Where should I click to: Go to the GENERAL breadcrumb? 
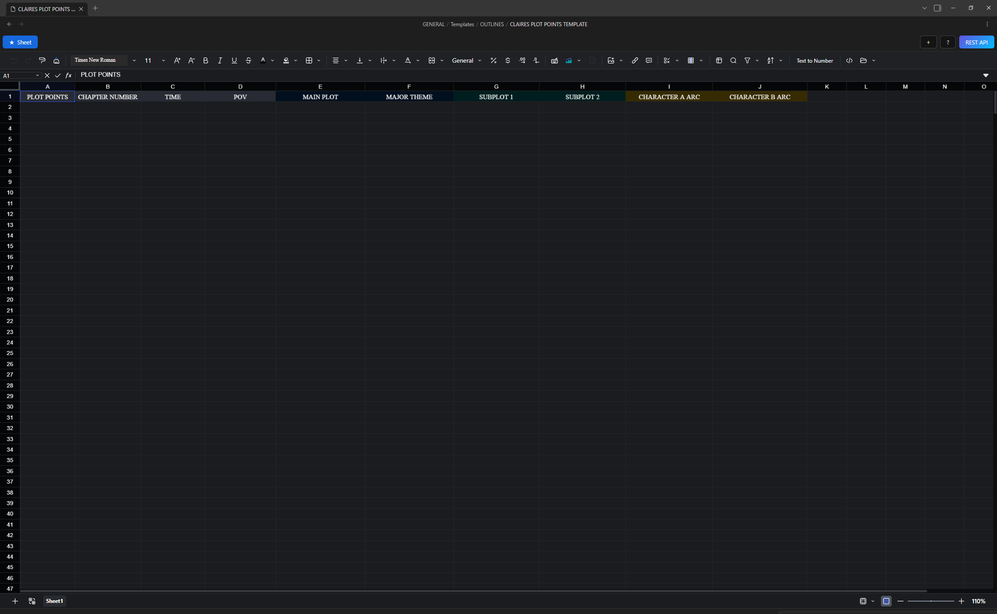(434, 24)
